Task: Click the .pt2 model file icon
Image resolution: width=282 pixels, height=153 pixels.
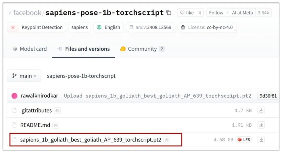Action: [14, 139]
